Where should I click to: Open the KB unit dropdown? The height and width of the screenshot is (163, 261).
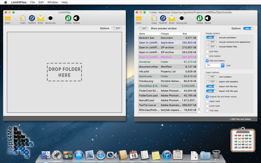(215, 66)
